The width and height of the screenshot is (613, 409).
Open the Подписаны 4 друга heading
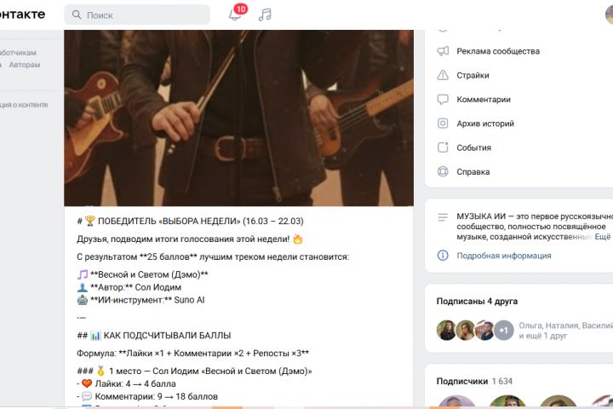click(477, 302)
